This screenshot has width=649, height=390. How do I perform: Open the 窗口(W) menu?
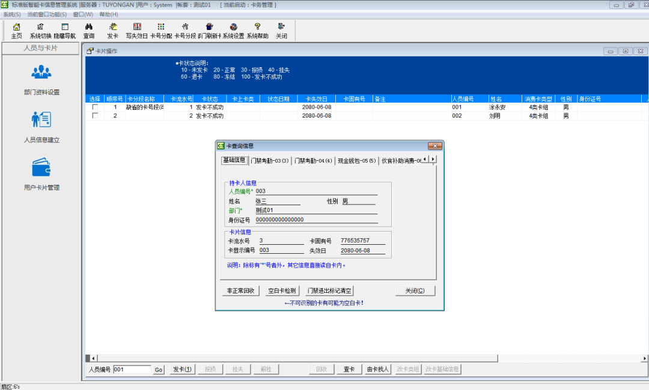tap(83, 14)
